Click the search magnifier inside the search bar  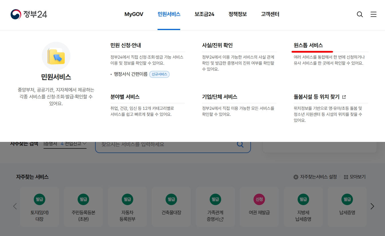(240, 144)
